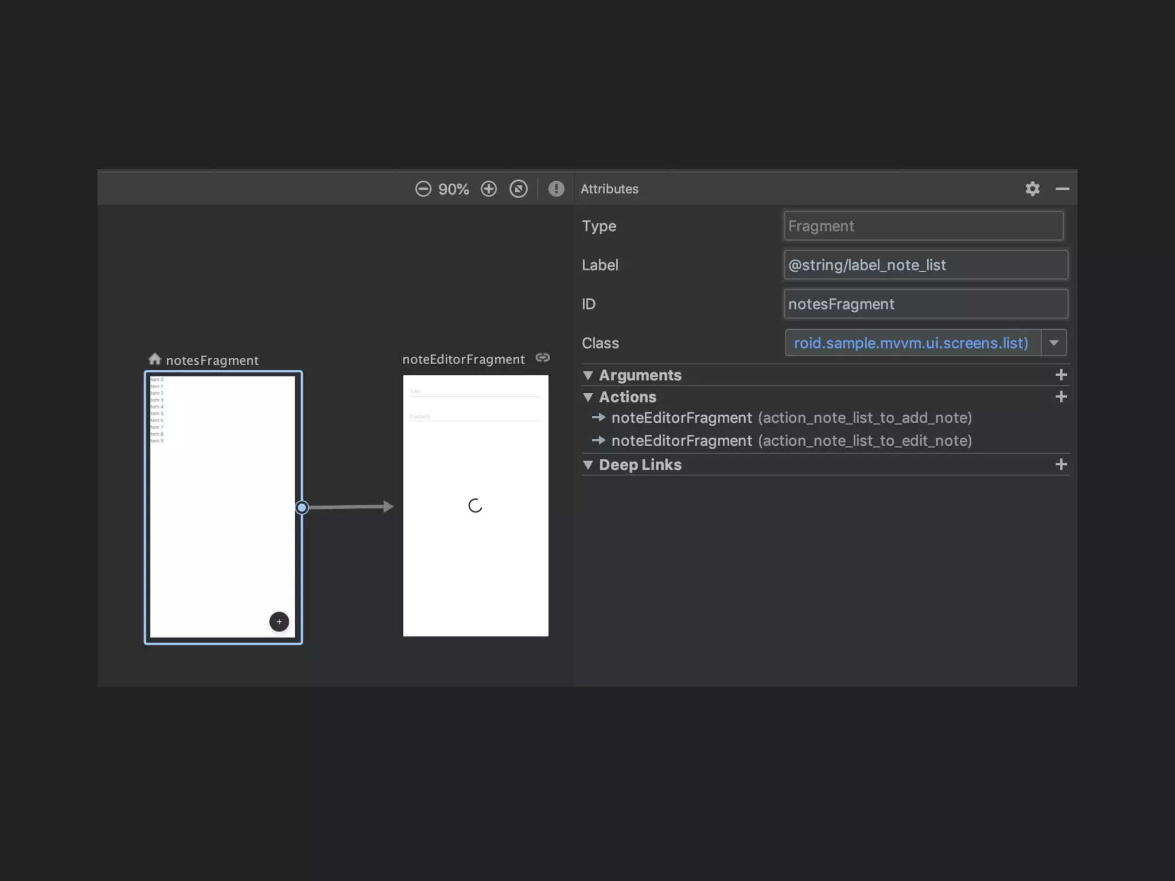Viewport: 1175px width, 881px height.
Task: Add a new argument with plus
Action: [x=1061, y=375]
